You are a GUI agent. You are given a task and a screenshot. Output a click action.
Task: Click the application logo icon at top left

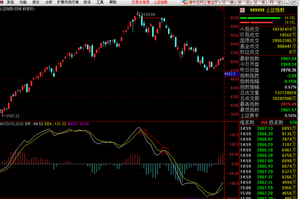pos(2,2)
